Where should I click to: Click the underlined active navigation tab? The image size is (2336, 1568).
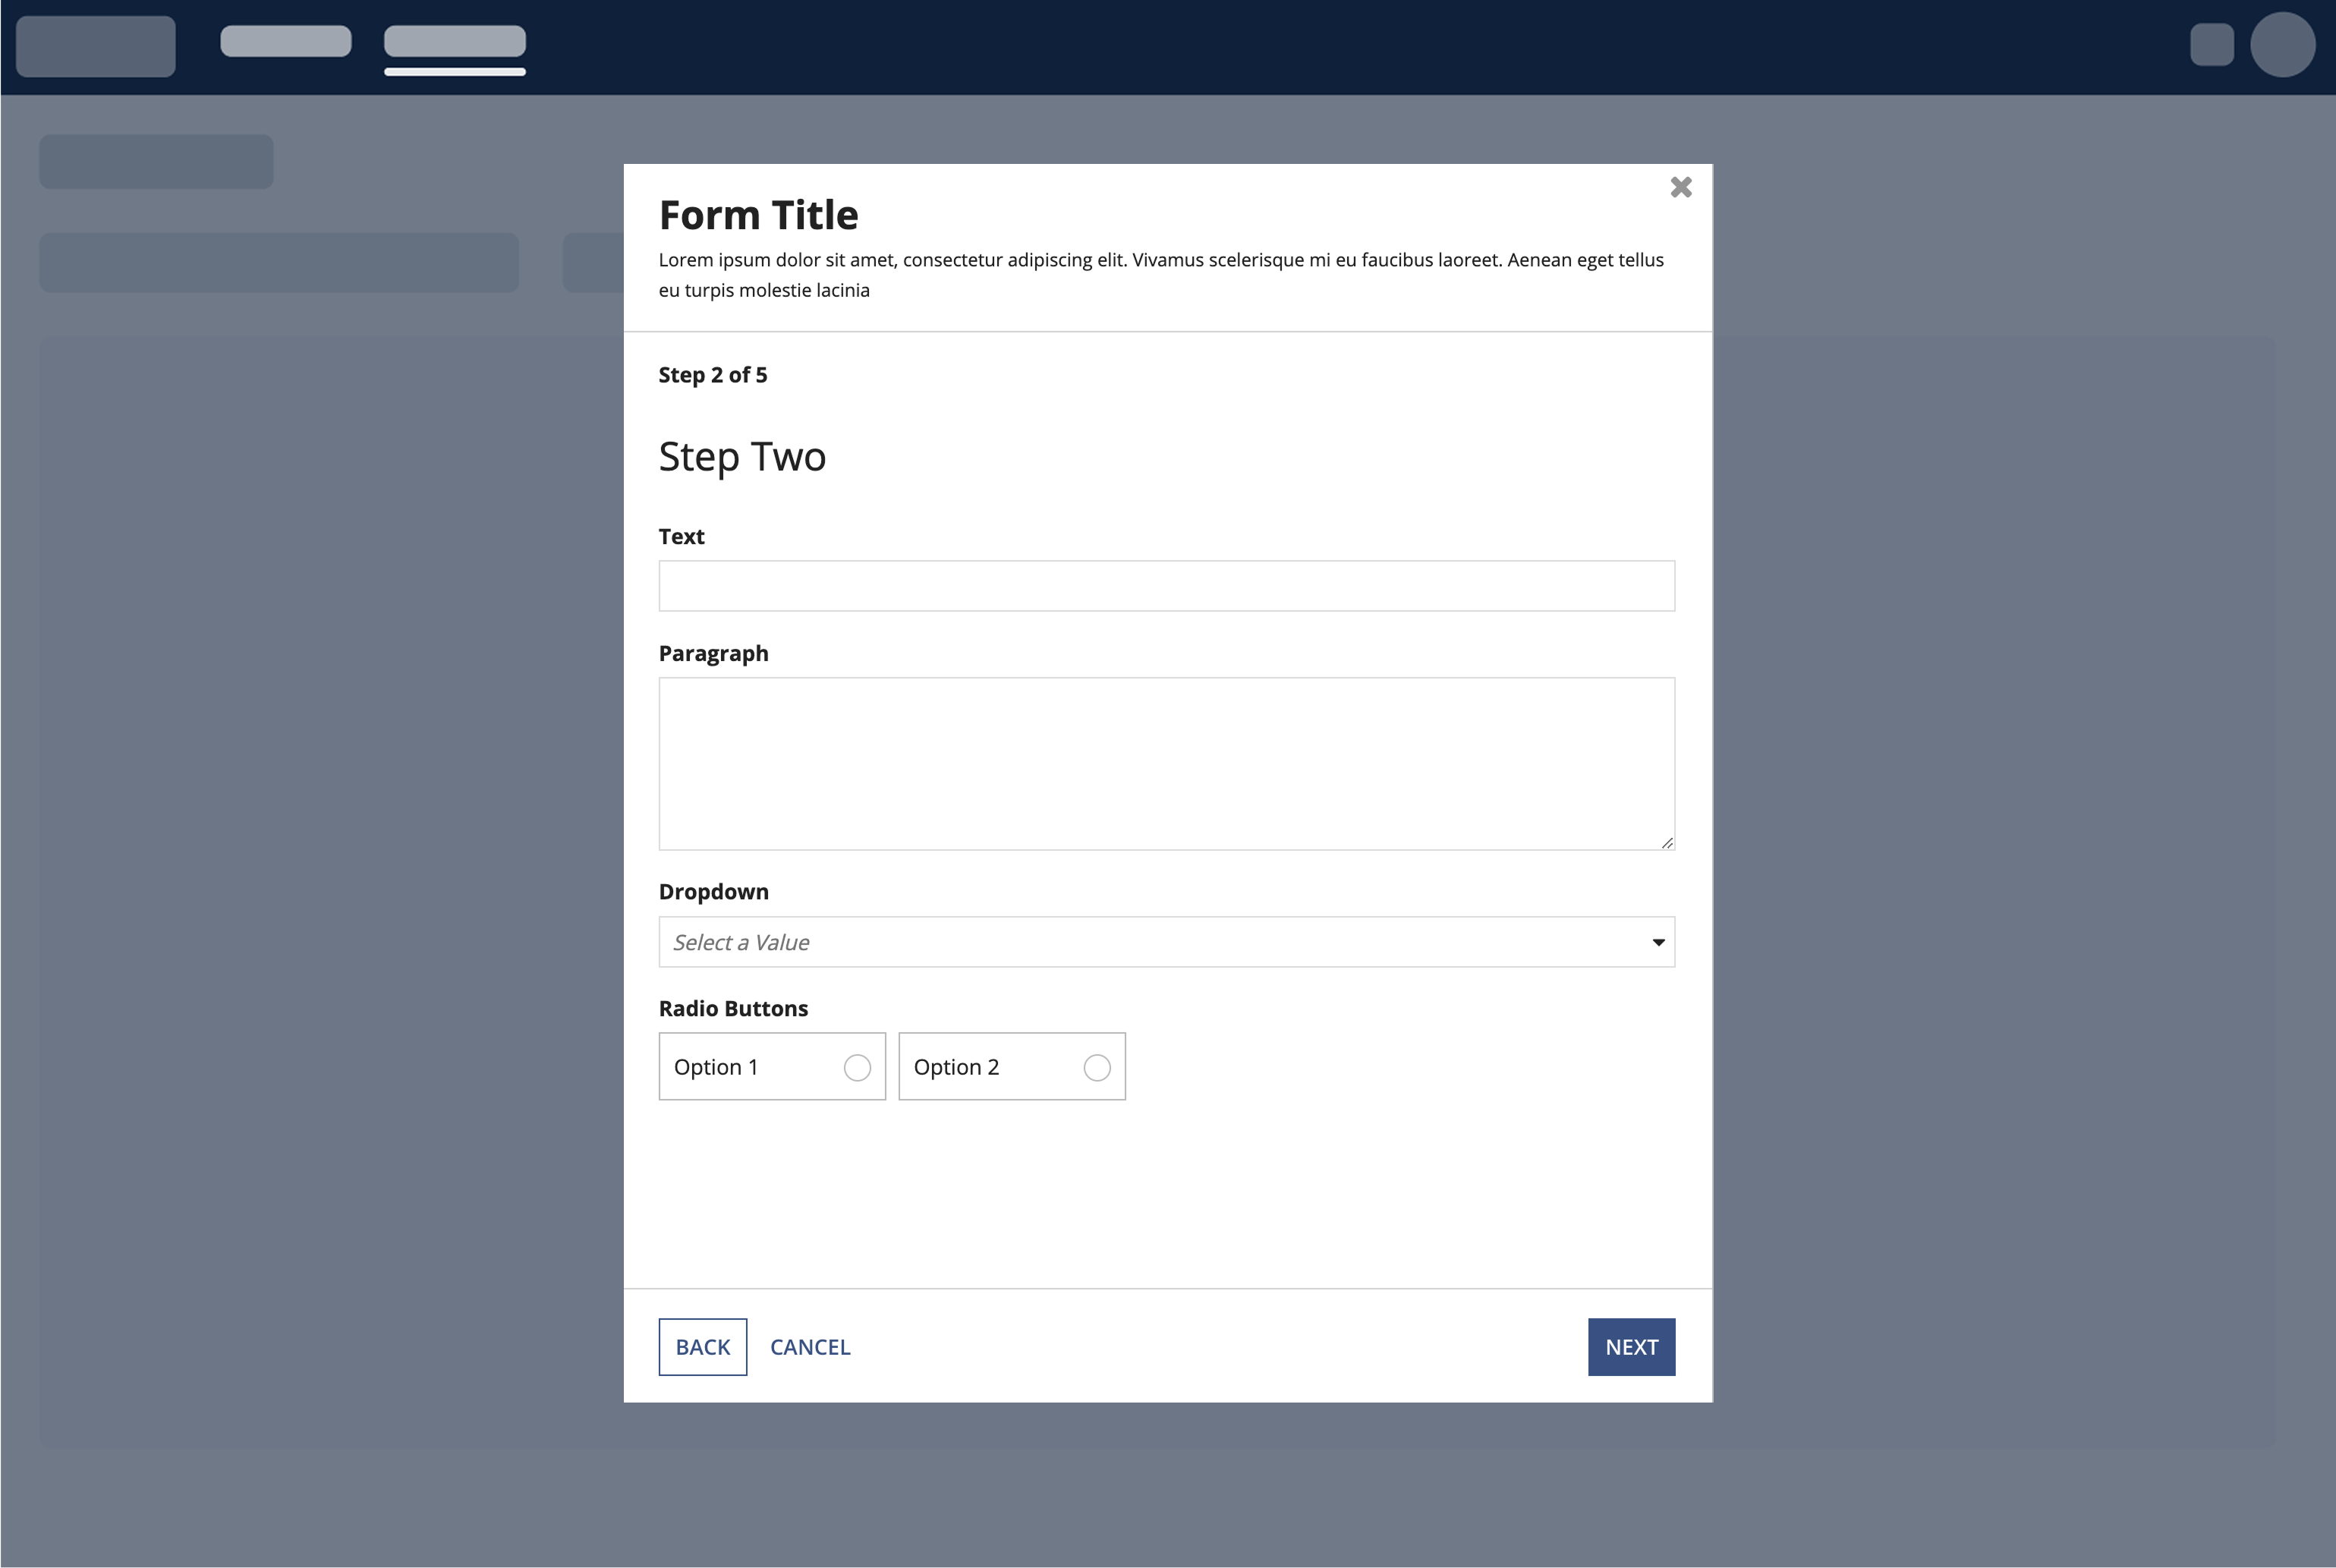455,42
